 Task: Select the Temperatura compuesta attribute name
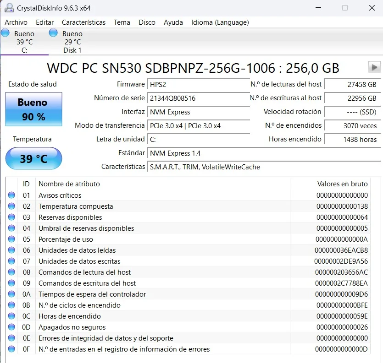(76, 206)
